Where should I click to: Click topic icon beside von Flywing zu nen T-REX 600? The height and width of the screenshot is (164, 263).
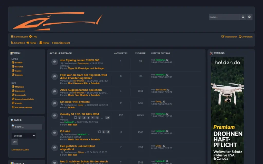click(x=55, y=62)
